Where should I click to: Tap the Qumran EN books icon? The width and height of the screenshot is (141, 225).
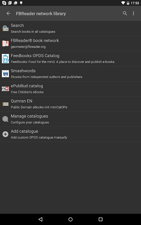point(5,104)
